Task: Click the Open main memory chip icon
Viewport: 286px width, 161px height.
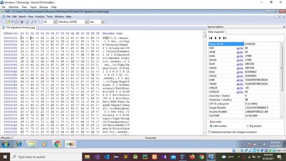Action: point(22,22)
